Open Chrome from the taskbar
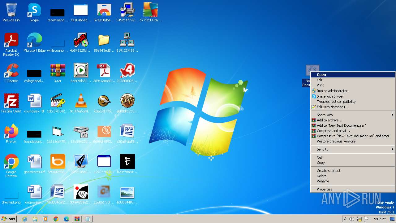The height and width of the screenshot is (223, 396). [56, 219]
